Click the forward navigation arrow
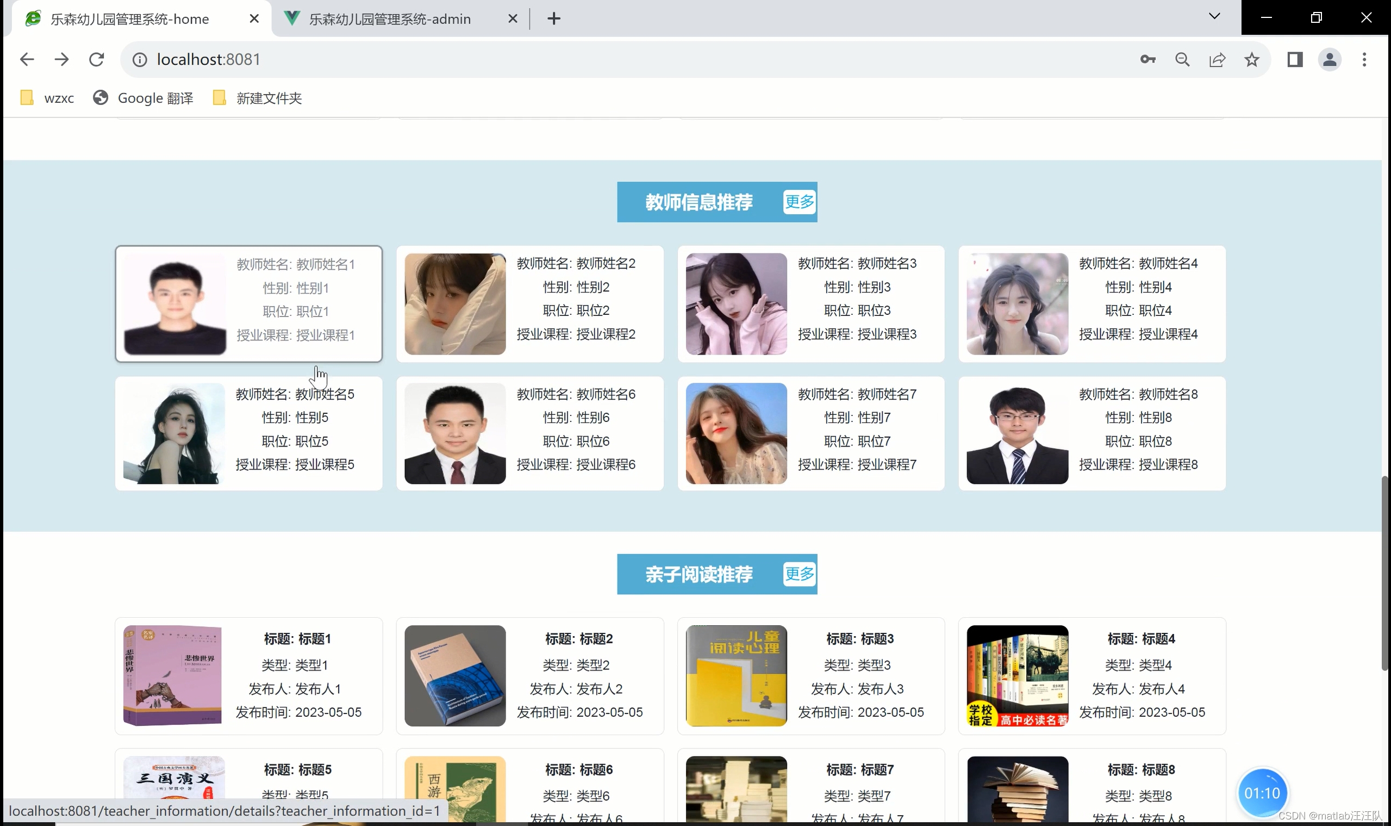This screenshot has height=826, width=1391. (x=62, y=60)
